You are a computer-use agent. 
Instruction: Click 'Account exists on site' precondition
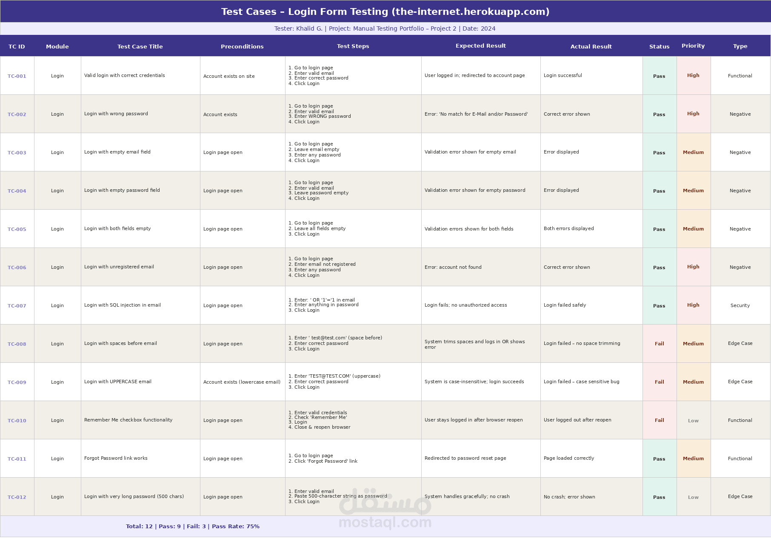point(229,76)
